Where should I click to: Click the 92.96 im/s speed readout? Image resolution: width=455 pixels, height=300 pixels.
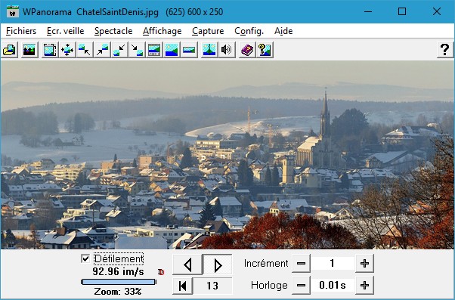118,272
